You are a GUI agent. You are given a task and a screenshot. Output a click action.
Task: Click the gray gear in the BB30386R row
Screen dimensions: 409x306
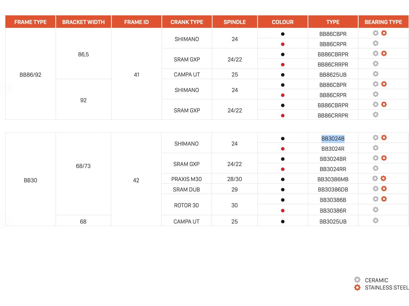pos(375,210)
